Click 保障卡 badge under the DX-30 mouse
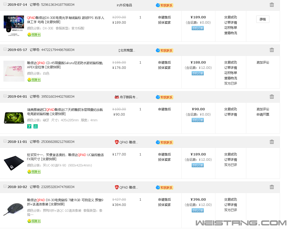The width and height of the screenshot is (290, 229). point(34,221)
